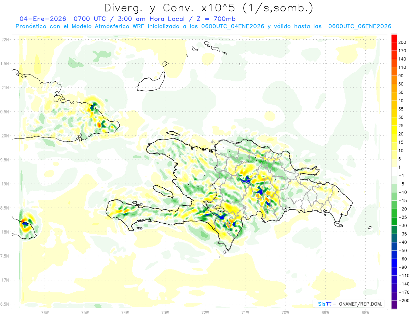Click the positive '50' colorbar value
The image size is (410, 317).
coord(401,92)
